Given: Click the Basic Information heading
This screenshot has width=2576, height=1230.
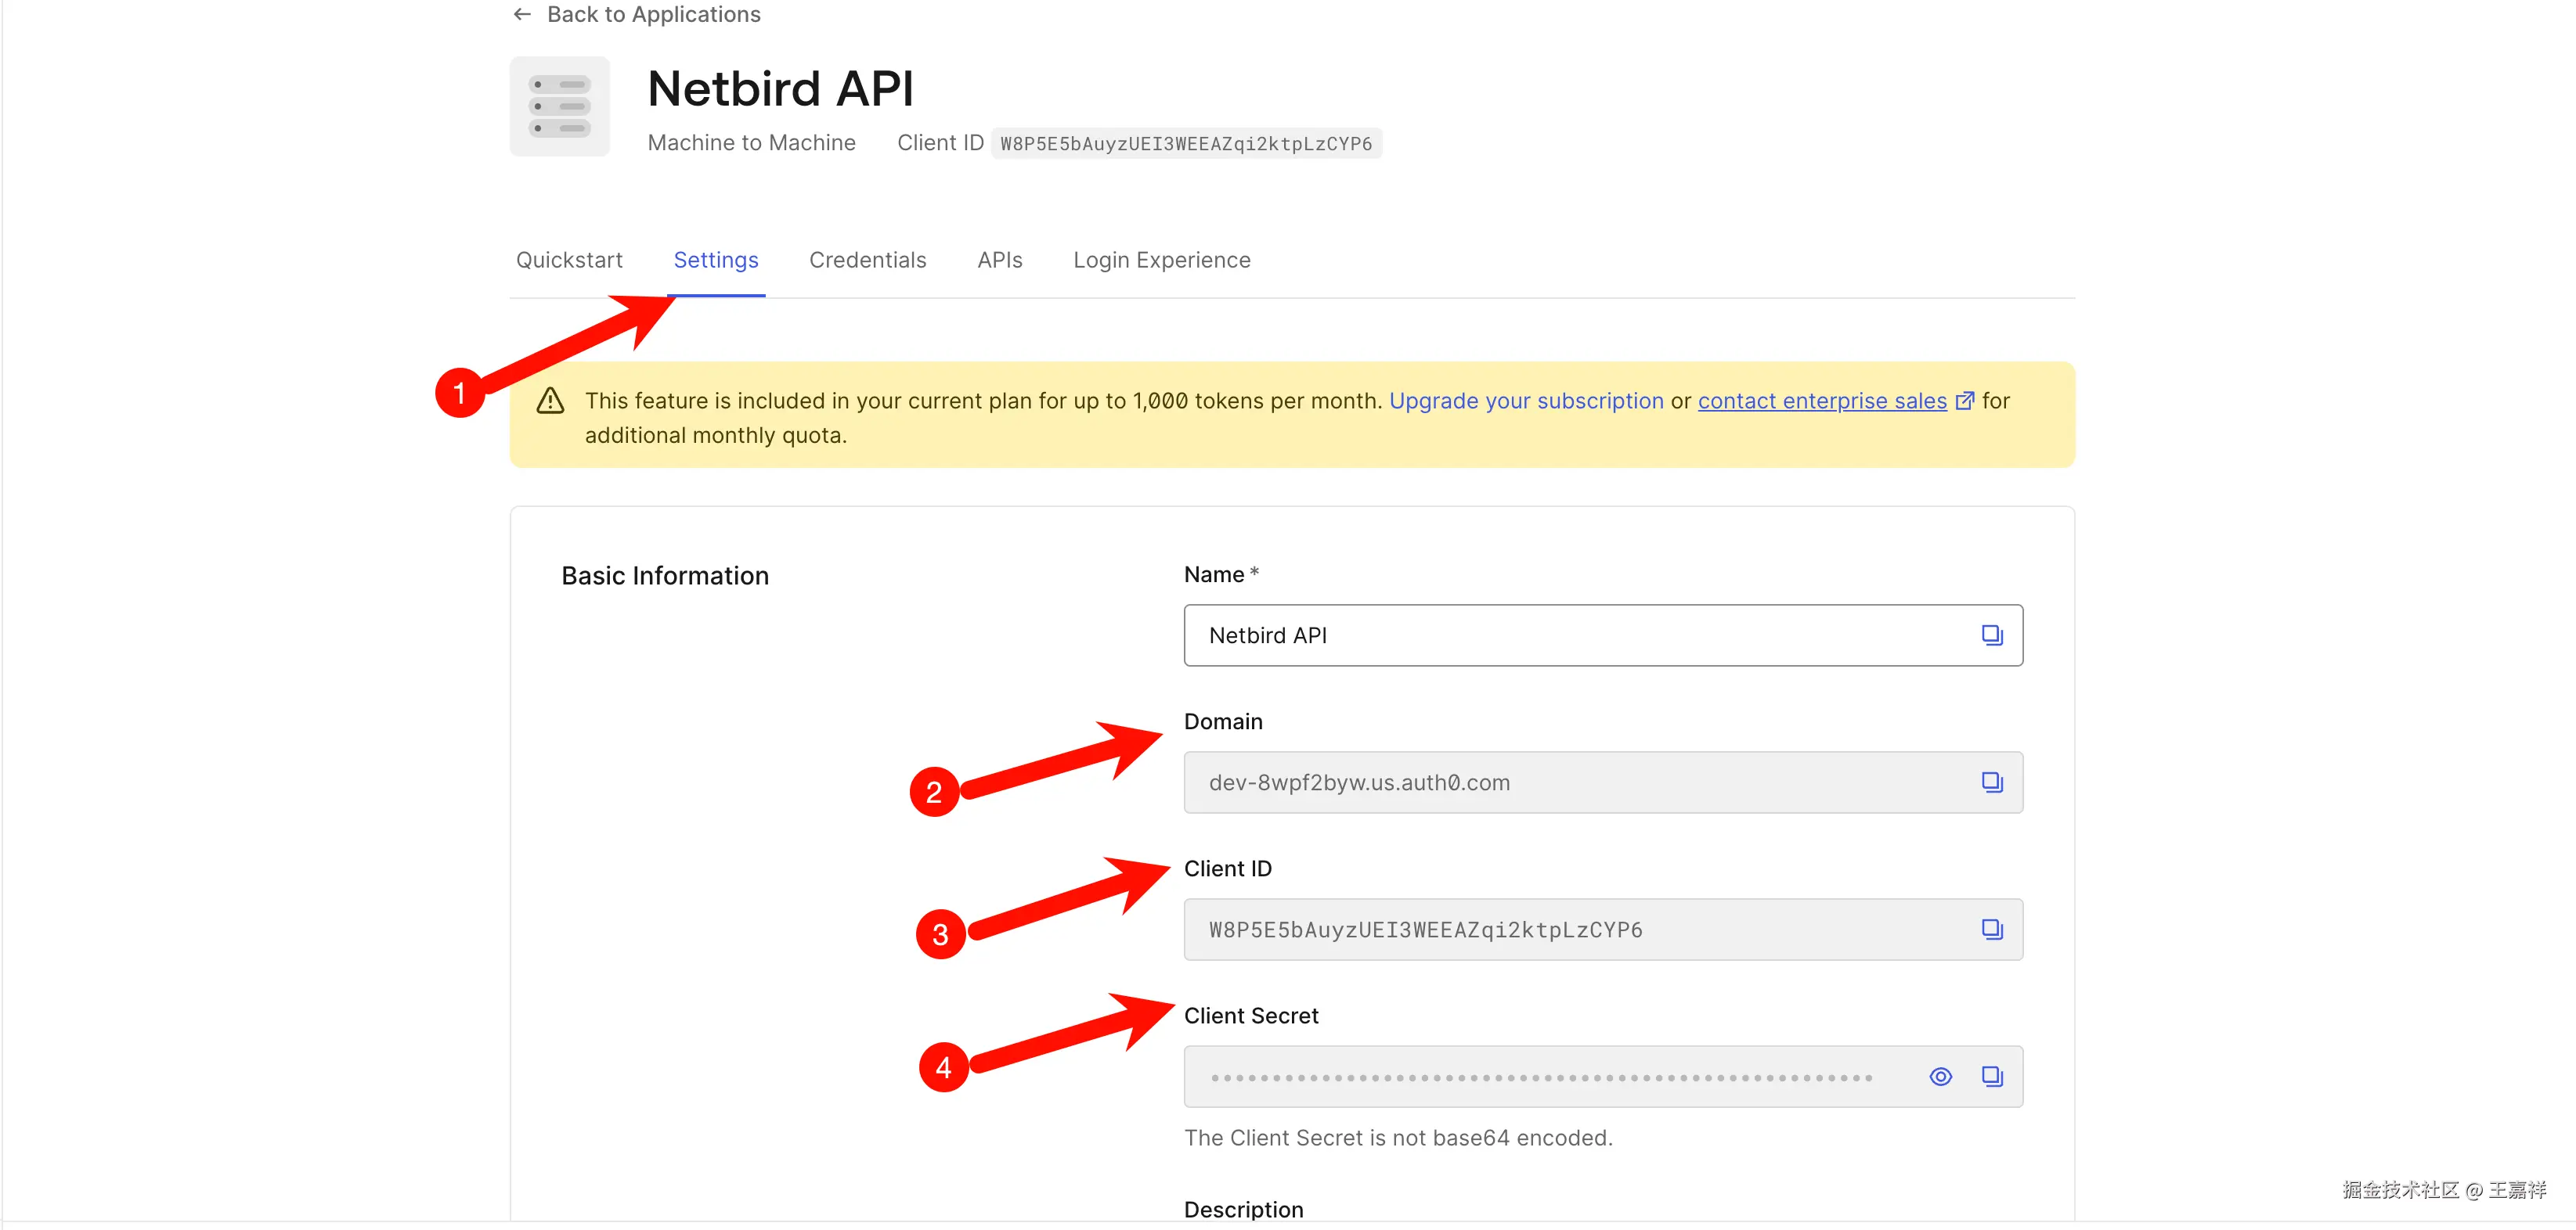Looking at the screenshot, I should tap(665, 576).
